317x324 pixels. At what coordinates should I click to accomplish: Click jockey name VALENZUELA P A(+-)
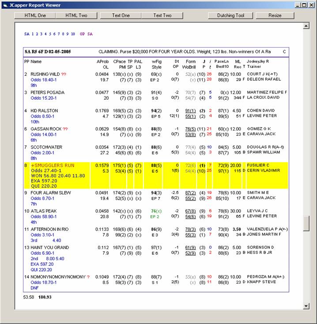(268, 229)
